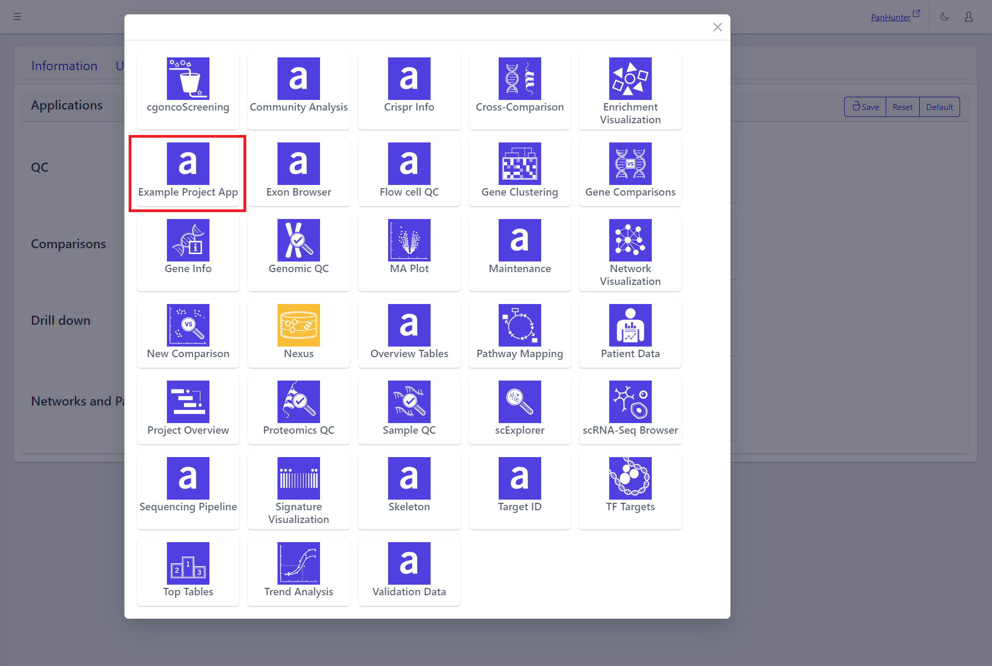Switch to the Information tab
Image resolution: width=992 pixels, height=666 pixels.
coord(64,66)
